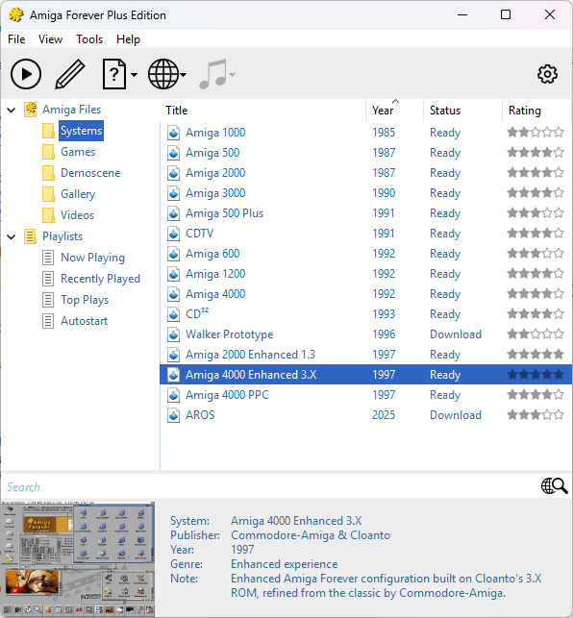The height and width of the screenshot is (618, 573).
Task: Click the music note icon
Action: [213, 74]
